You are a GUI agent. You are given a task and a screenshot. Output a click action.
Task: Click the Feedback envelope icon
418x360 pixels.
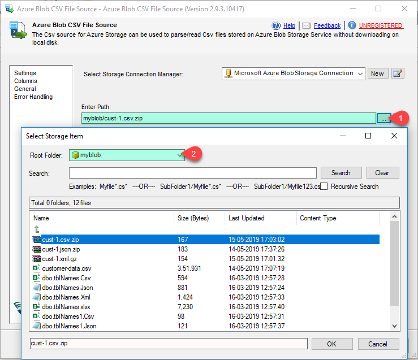(307, 25)
